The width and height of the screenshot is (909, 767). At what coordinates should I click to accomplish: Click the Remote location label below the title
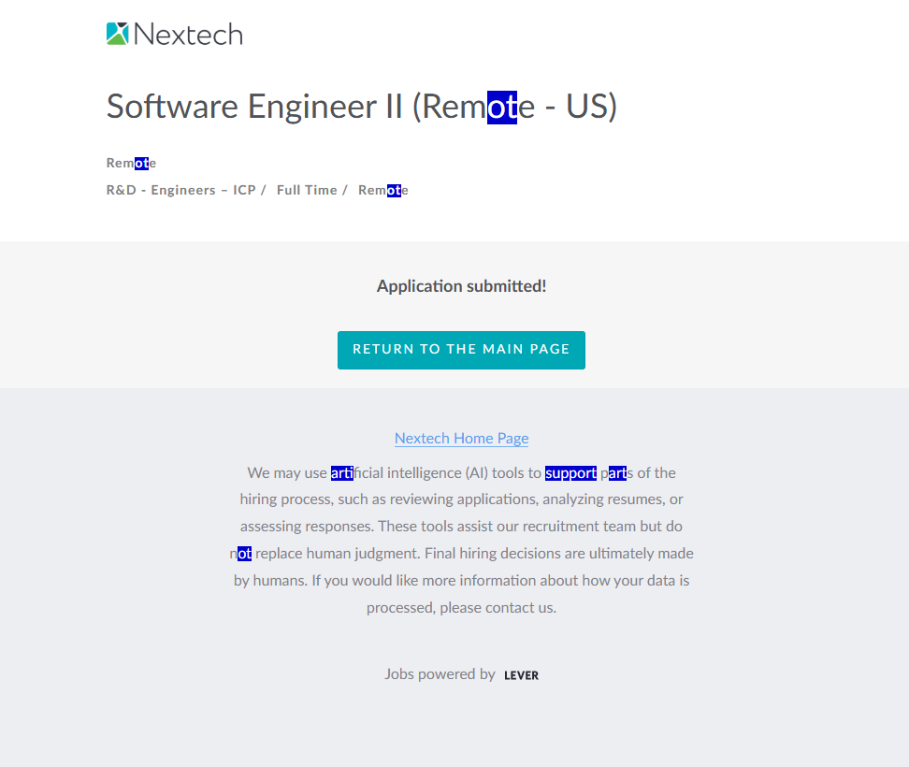coord(131,163)
